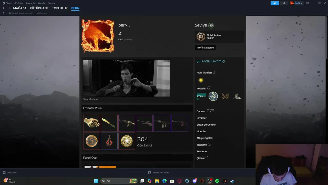The height and width of the screenshot is (185, 328).
Task: Launch Copilot from the taskbar
Action: coord(149,181)
